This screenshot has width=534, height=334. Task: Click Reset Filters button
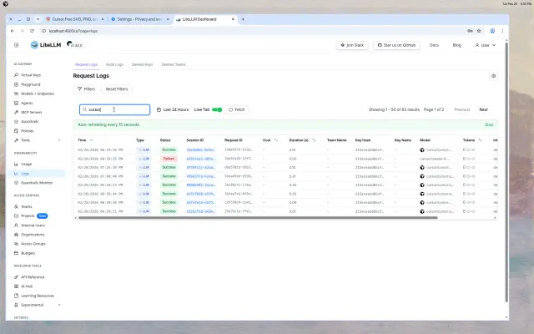(x=117, y=89)
